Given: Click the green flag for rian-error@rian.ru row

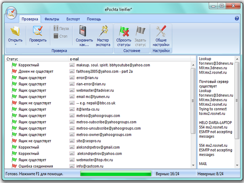Looking at the screenshot, I should point(14,84).
